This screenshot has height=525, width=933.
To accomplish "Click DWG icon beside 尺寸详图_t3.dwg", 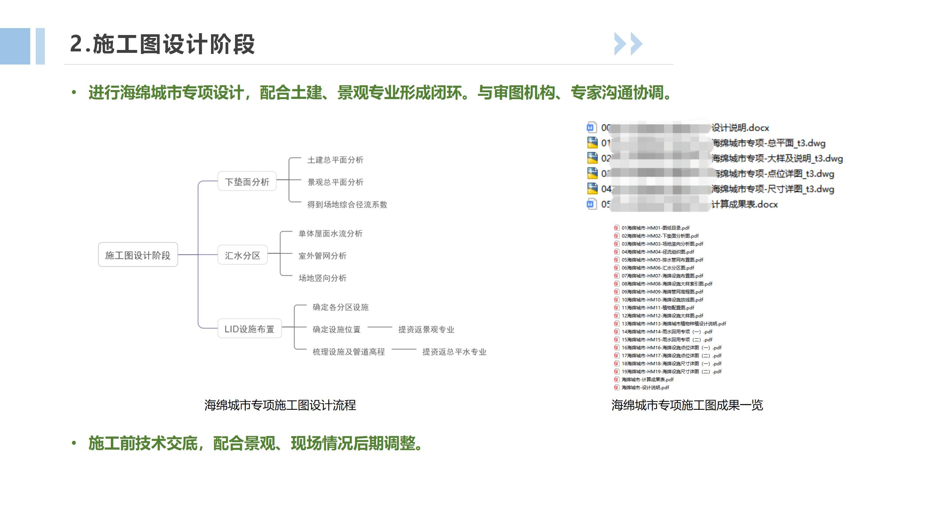I will point(592,188).
